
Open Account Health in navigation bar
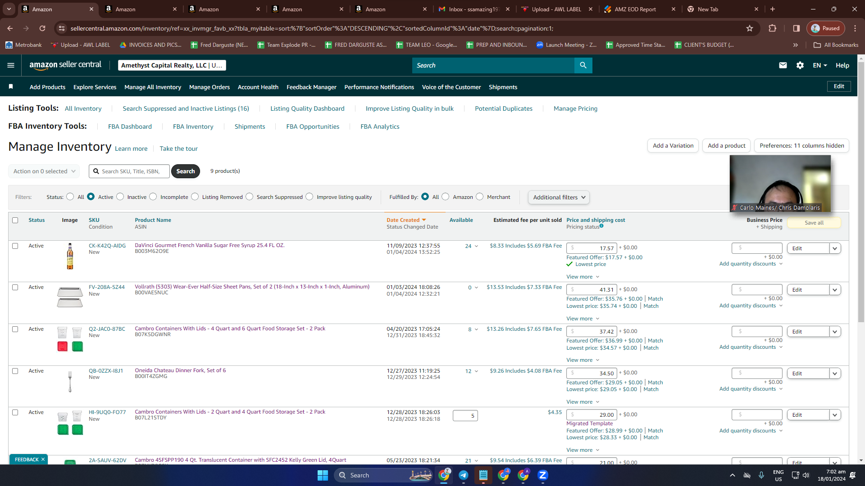point(258,87)
